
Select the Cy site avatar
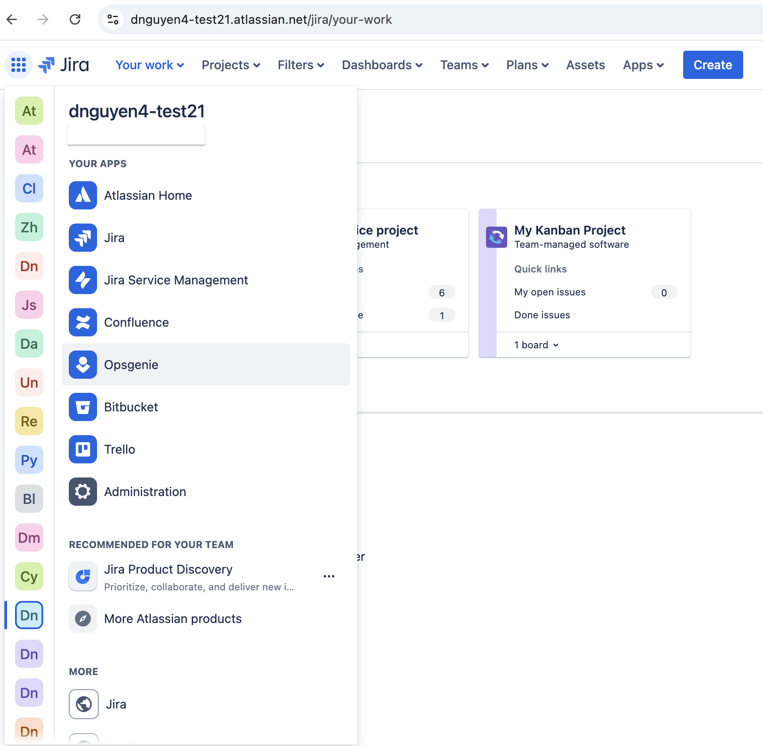pos(29,577)
